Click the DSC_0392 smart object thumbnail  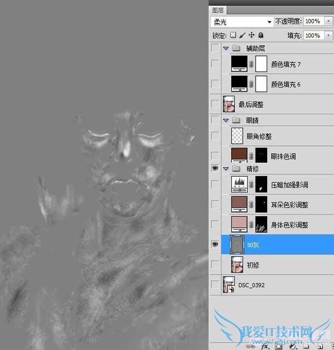[x=229, y=285]
